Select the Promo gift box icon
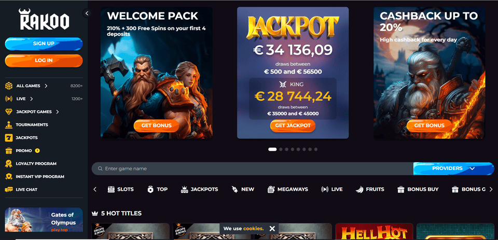This screenshot has height=240, width=498. coord(9,150)
